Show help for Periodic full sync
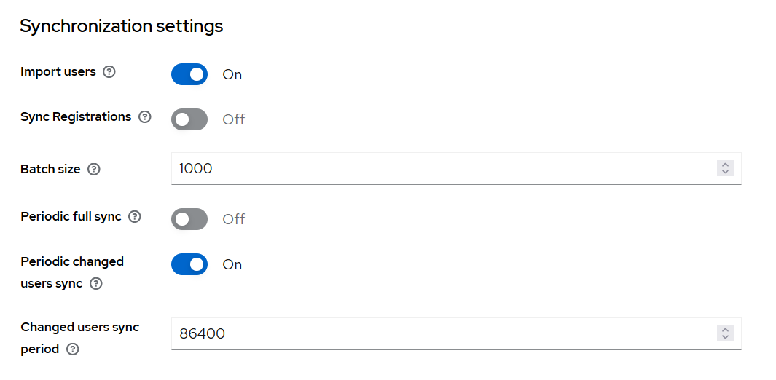 (135, 217)
